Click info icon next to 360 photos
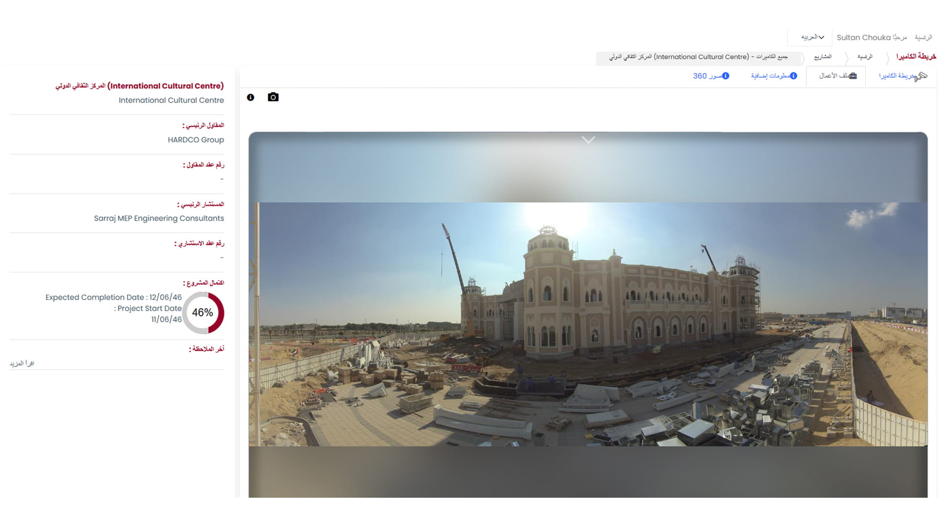The height and width of the screenshot is (527, 938). point(725,76)
